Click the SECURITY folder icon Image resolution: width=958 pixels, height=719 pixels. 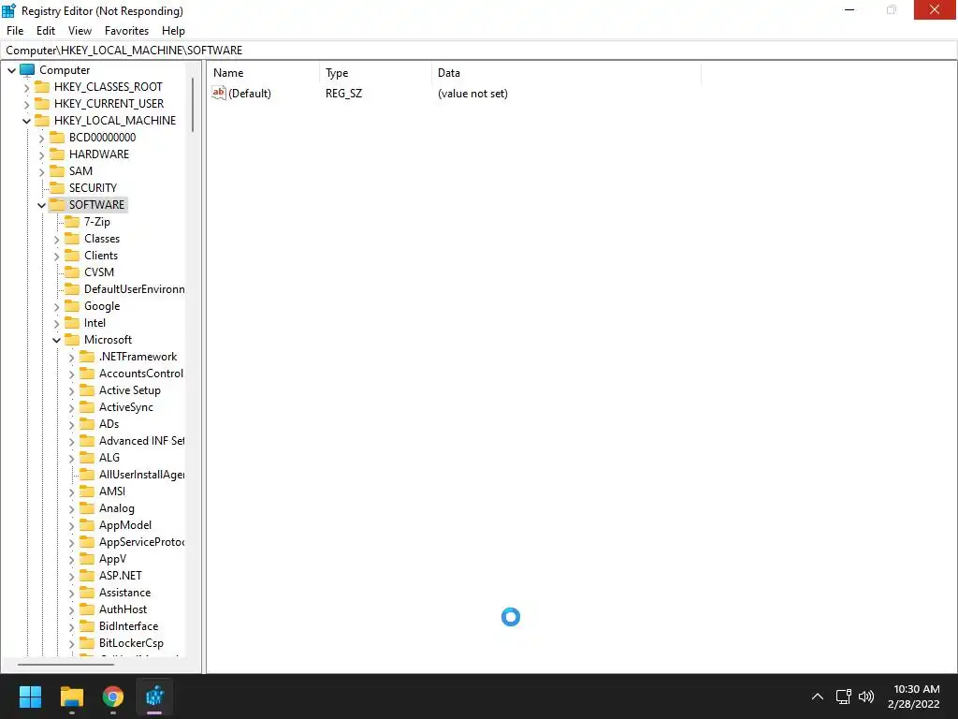point(57,187)
